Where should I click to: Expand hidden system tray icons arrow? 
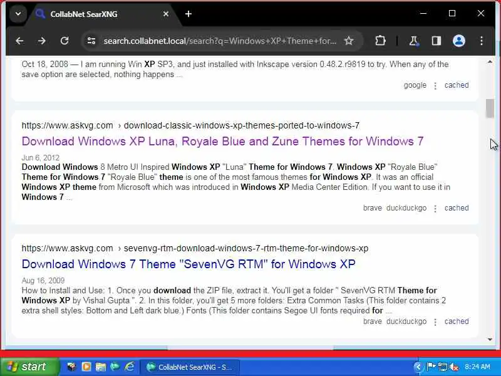click(418, 367)
